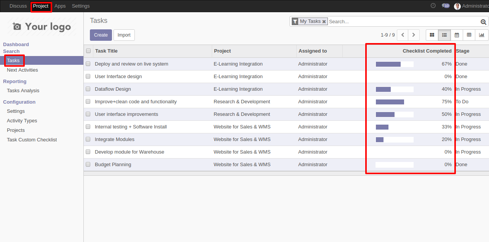The image size is (489, 242).
Task: Select all tasks with header checkbox
Action: pos(88,51)
